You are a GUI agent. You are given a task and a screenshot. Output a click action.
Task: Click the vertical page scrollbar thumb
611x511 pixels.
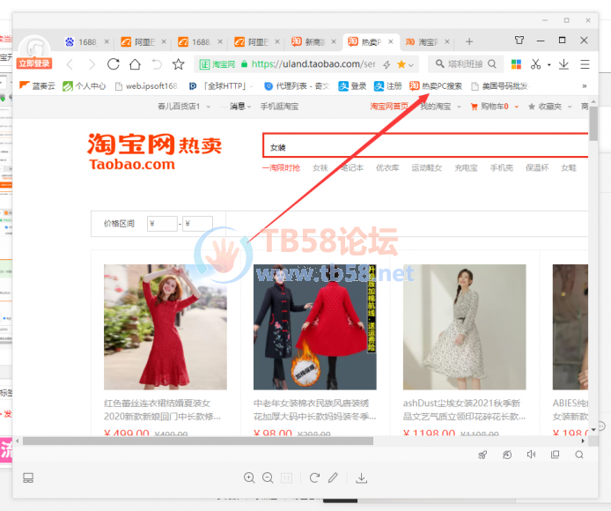point(593,123)
